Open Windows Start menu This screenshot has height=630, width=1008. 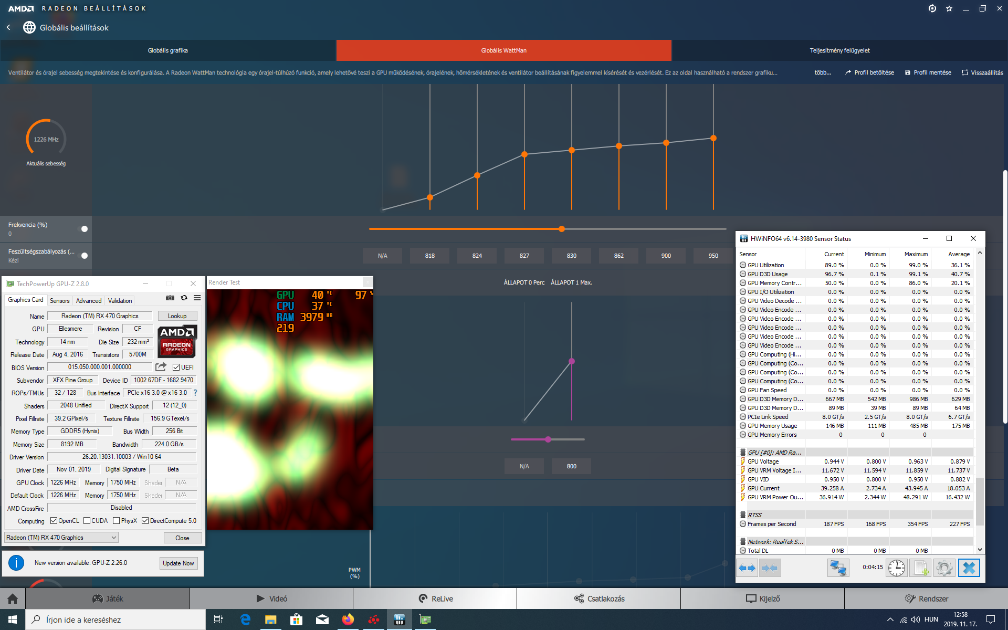[x=13, y=619]
